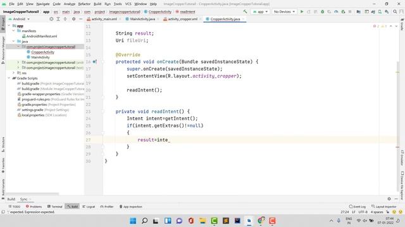Open the Navigate menu
Viewport: 405px width, 227px height.
click(43, 4)
